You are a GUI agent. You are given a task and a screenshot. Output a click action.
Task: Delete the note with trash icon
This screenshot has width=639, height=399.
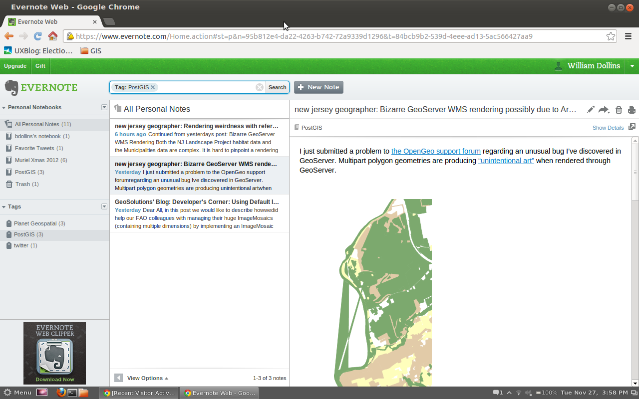[619, 110]
